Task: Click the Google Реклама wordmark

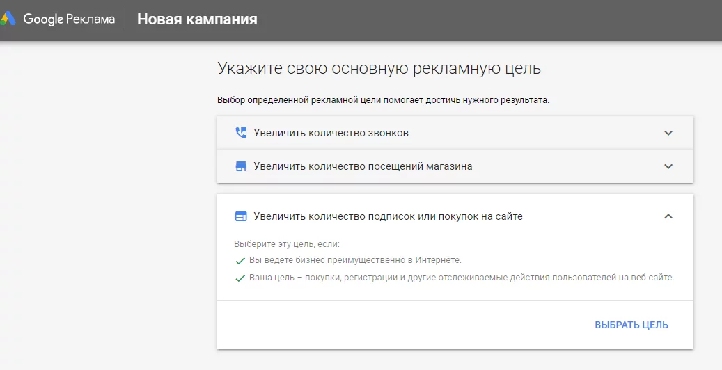Action: tap(69, 19)
